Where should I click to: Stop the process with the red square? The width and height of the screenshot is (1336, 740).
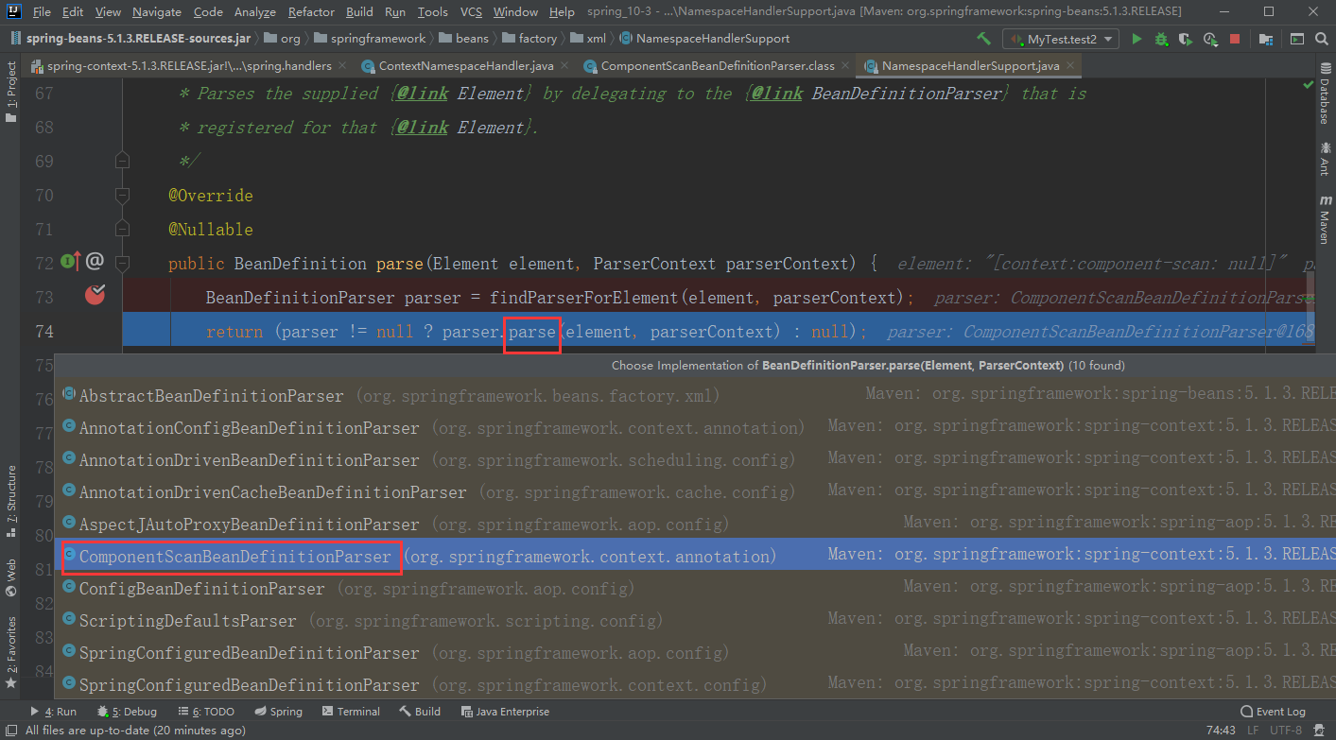tap(1235, 39)
